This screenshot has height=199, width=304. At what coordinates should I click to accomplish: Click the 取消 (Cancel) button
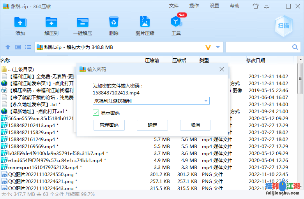195,125
